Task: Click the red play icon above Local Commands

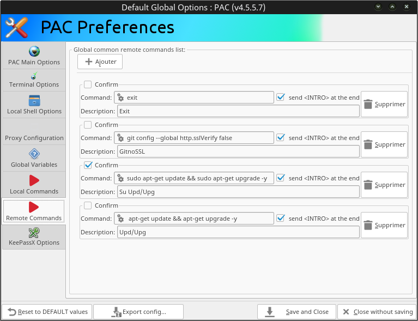Action: point(34,180)
